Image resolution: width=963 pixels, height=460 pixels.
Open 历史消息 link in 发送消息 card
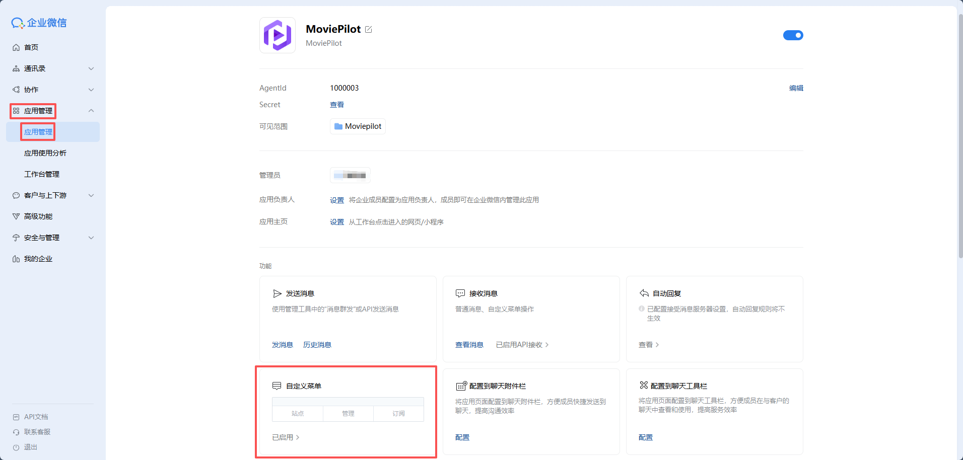(317, 345)
